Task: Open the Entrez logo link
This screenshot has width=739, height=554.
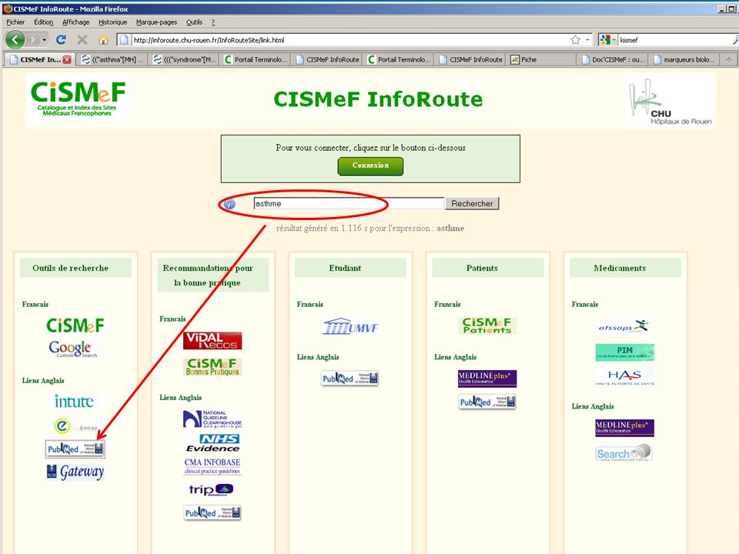Action: [x=75, y=426]
